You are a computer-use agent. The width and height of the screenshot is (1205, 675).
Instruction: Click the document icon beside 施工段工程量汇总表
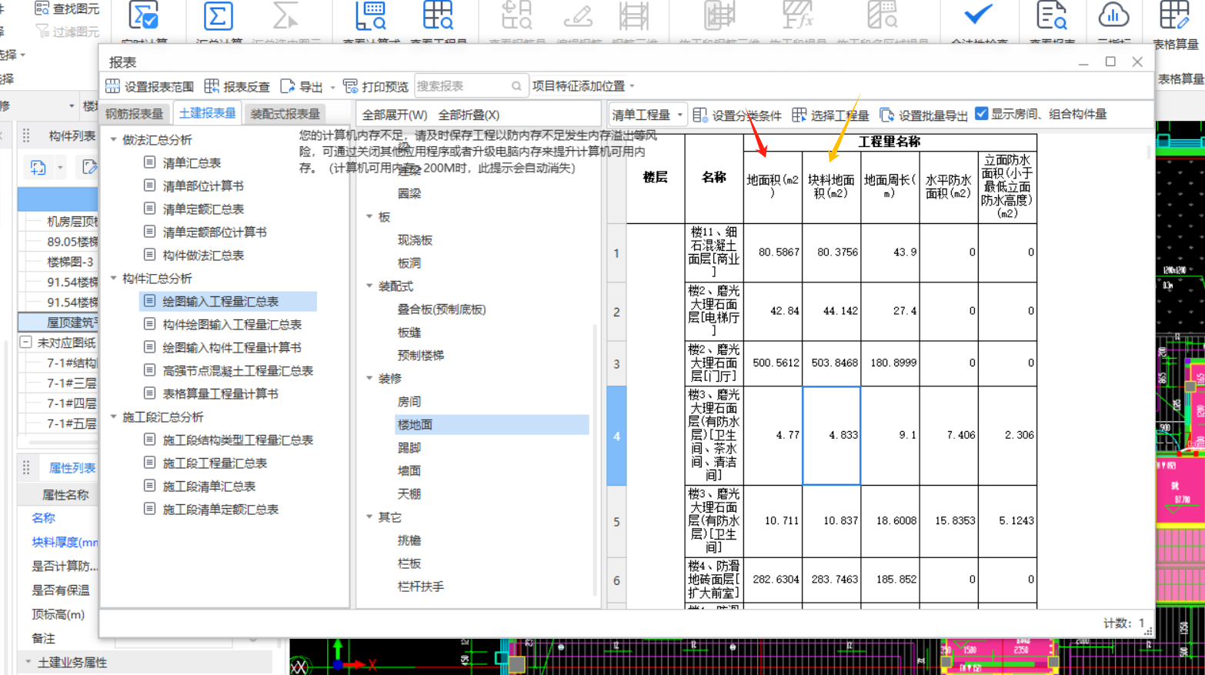150,463
